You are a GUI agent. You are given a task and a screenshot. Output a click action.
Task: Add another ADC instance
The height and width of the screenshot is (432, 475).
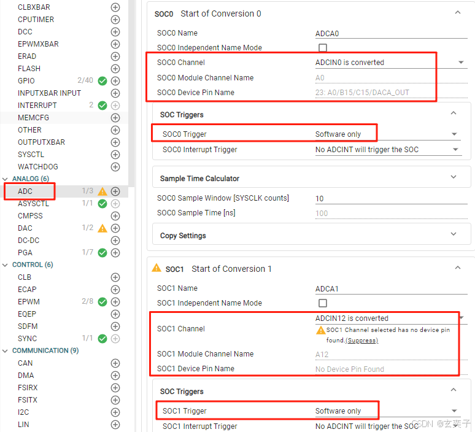tap(115, 191)
